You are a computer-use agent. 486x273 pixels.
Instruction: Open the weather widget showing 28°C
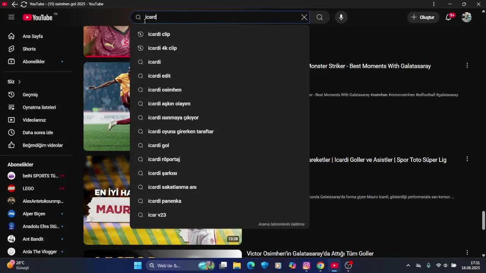18,265
